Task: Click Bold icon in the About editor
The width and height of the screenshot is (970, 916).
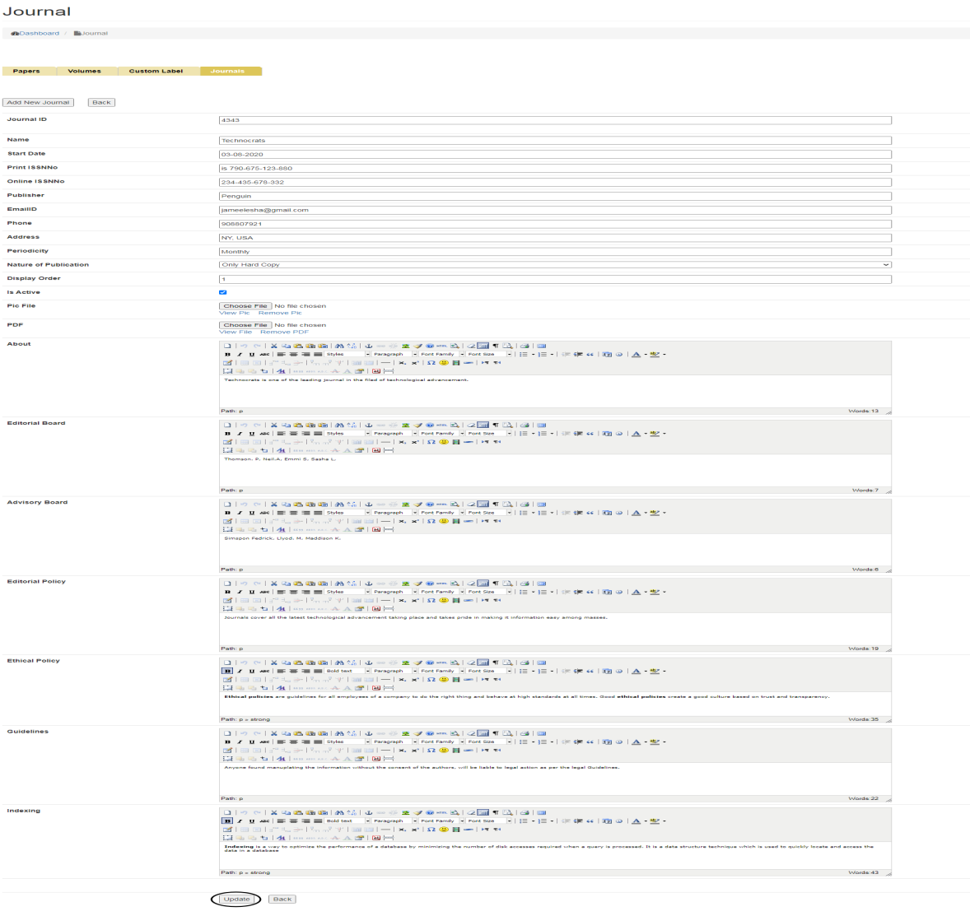Action: 228,355
